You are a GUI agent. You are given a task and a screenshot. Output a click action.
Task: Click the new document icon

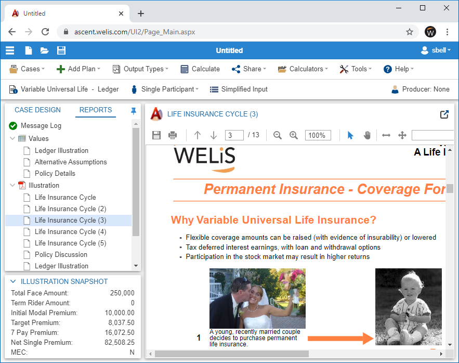[29, 50]
